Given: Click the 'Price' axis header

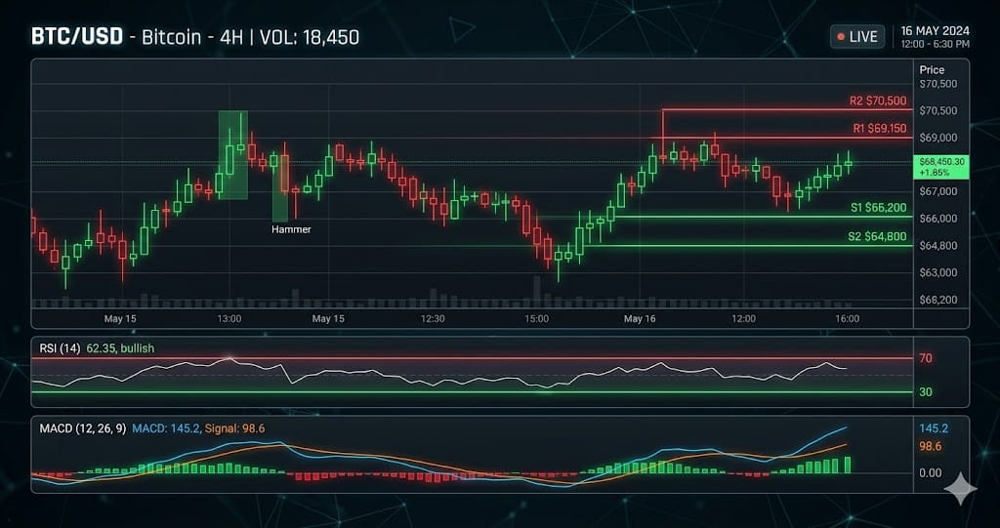Looking at the screenshot, I should click(x=932, y=69).
